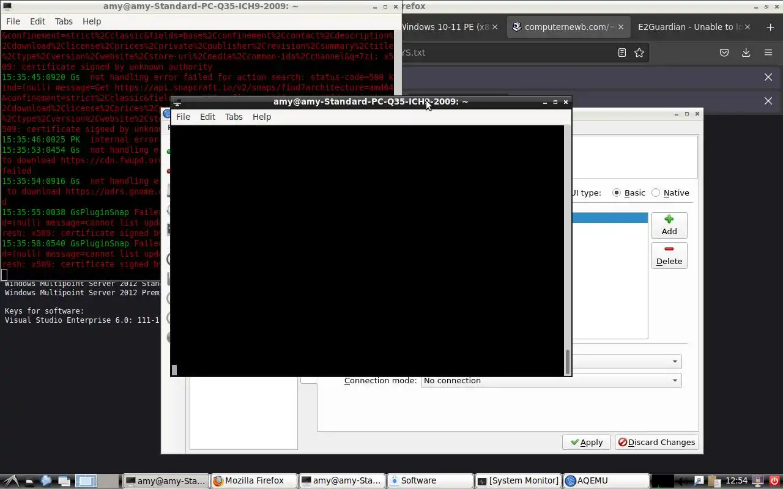The width and height of the screenshot is (783, 489).
Task: Activate AQEMU taskbar button
Action: [606, 481]
